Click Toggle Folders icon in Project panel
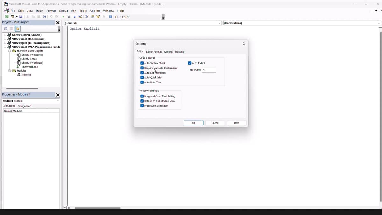The width and height of the screenshot is (382, 215). (x=18, y=29)
